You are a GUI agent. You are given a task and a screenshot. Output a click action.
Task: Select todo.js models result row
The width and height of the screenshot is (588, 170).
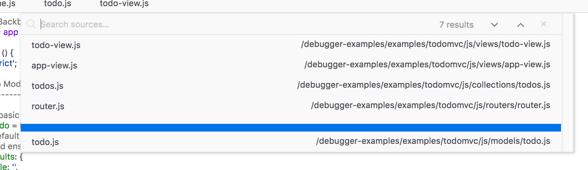pos(45,142)
